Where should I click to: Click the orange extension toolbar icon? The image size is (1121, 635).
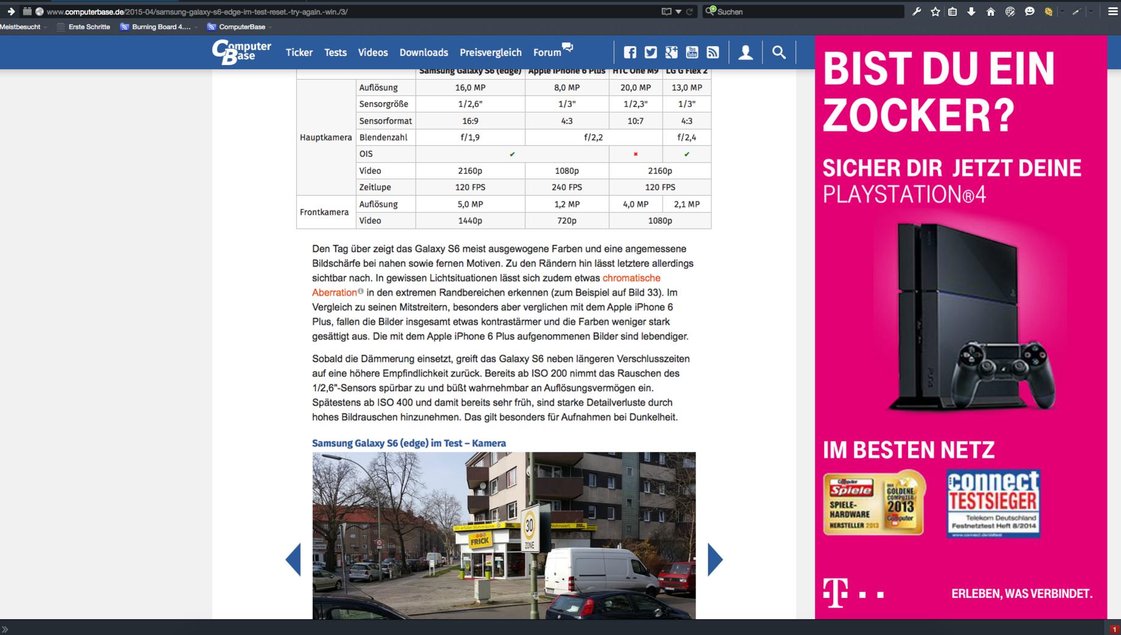(x=1049, y=12)
